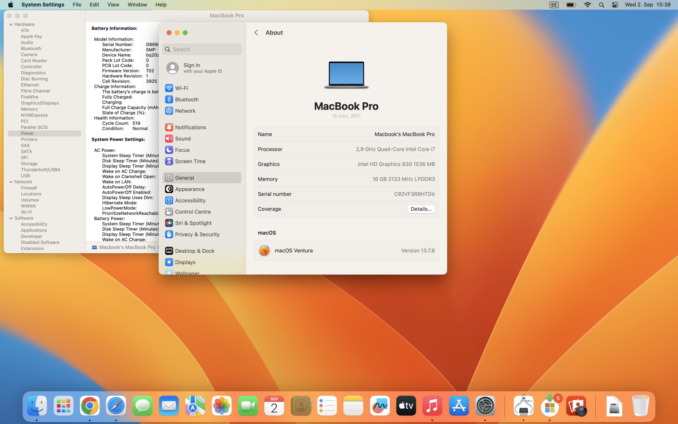678x424 pixels.
Task: Open the Help menu
Action: [161, 5]
